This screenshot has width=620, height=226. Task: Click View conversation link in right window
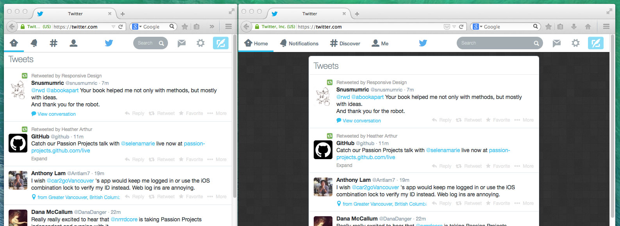point(359,121)
